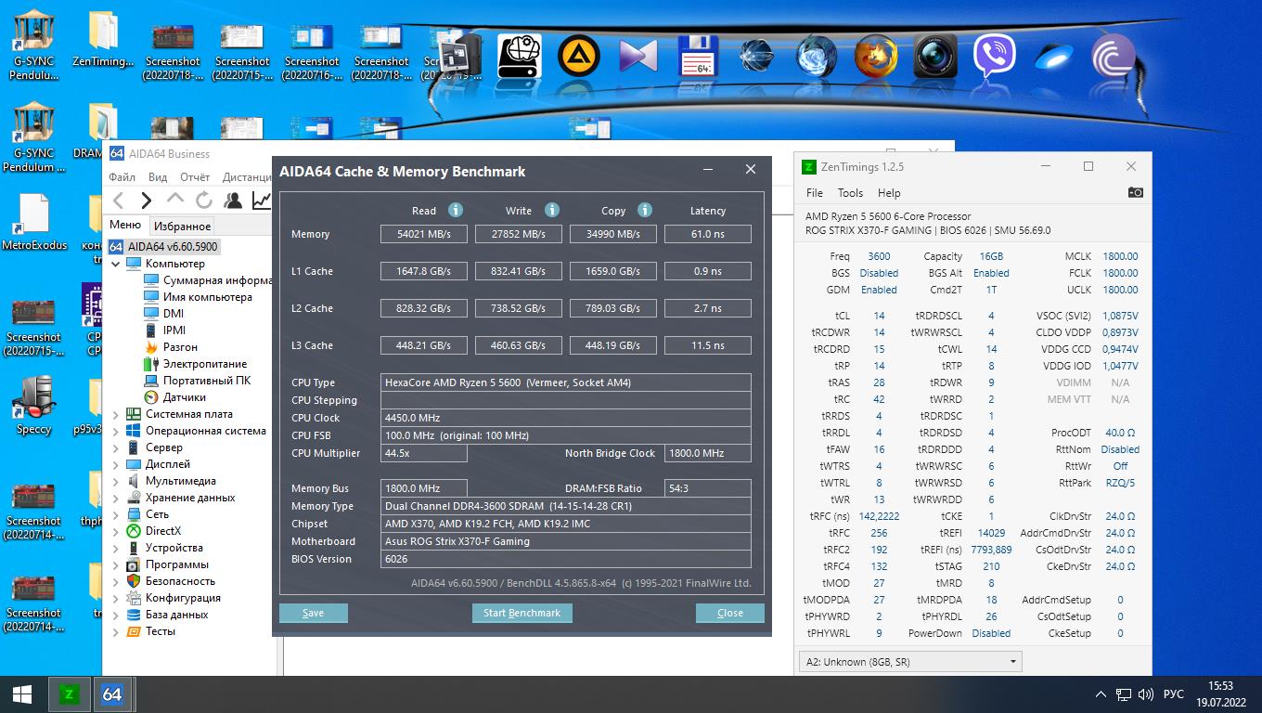Refresh the AIDA64 view
Image resolution: width=1262 pixels, height=713 pixels.
click(203, 201)
